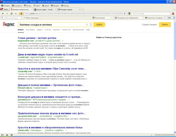Image resolution: width=176 pixels, height=137 pixels.
Task: Click the yellow Войти button
Action: [x=165, y=25]
